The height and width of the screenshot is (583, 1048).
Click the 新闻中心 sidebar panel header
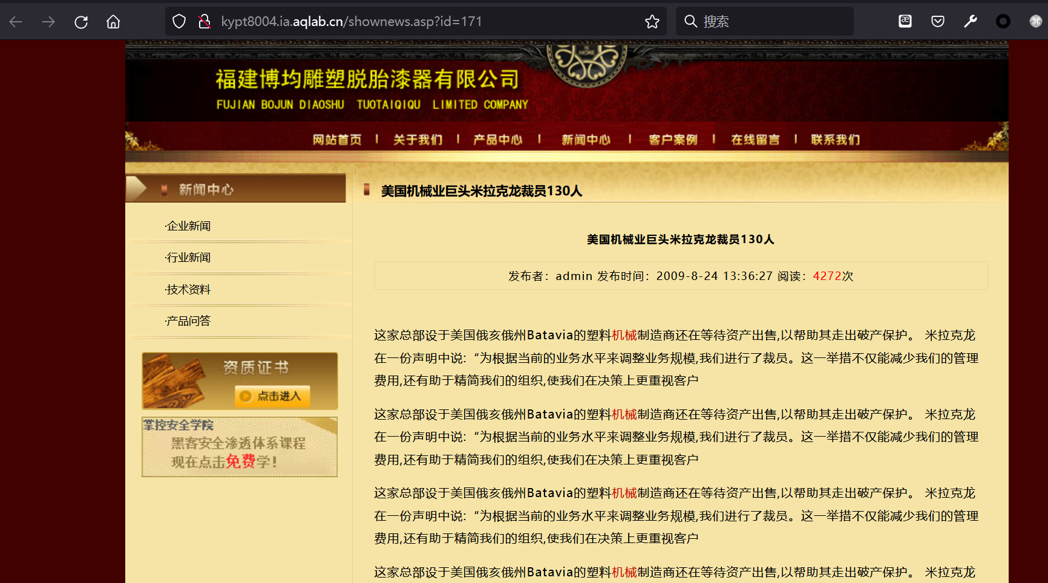(235, 189)
